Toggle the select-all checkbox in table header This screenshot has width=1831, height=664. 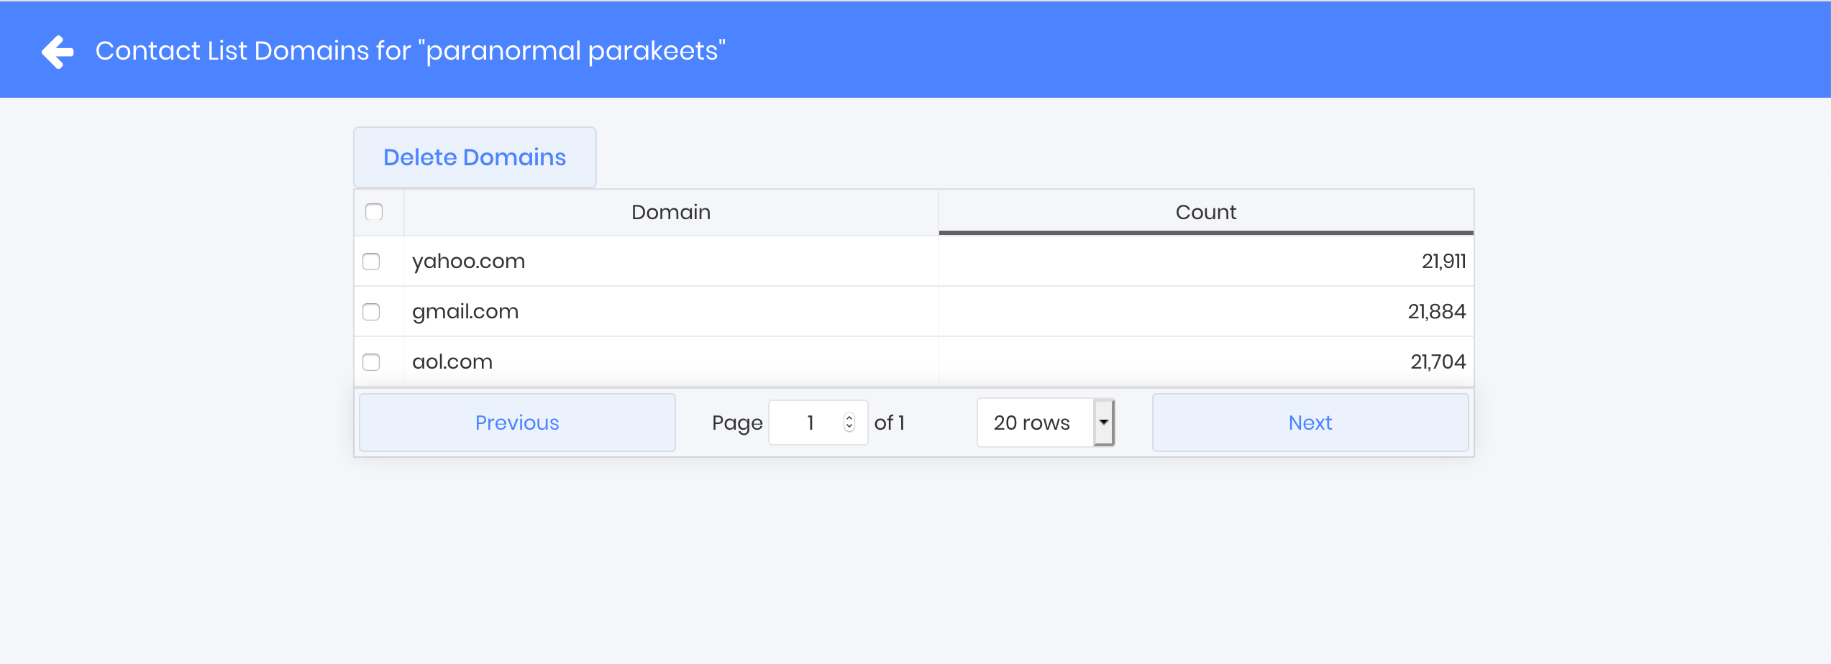374,212
